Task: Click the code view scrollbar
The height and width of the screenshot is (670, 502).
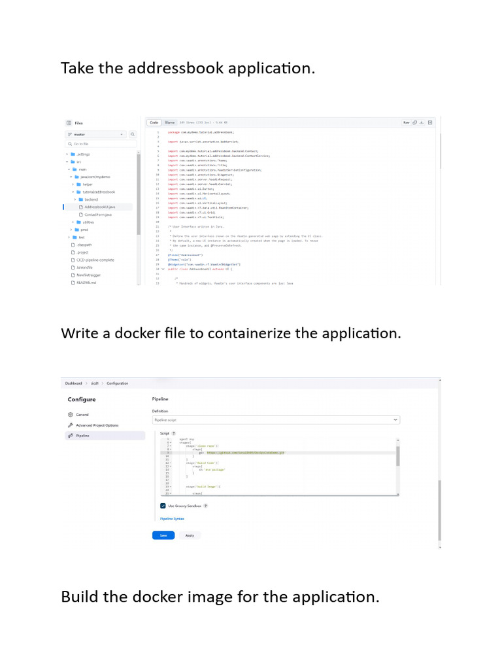Action: pos(440,152)
